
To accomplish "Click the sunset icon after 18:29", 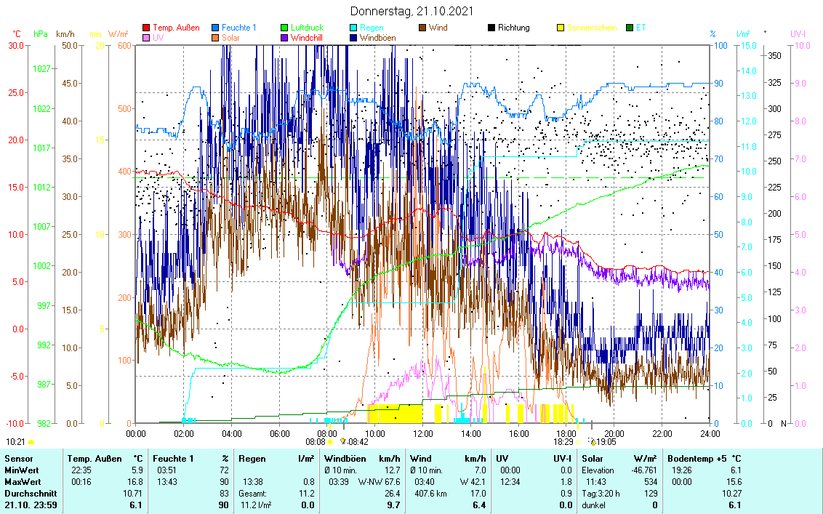I will pos(578,442).
